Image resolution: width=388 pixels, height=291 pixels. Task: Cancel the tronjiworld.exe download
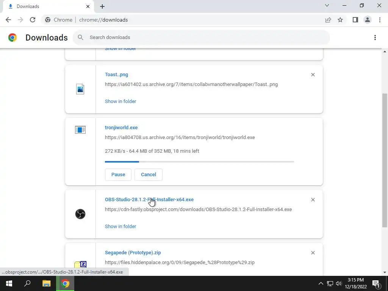[x=149, y=175]
